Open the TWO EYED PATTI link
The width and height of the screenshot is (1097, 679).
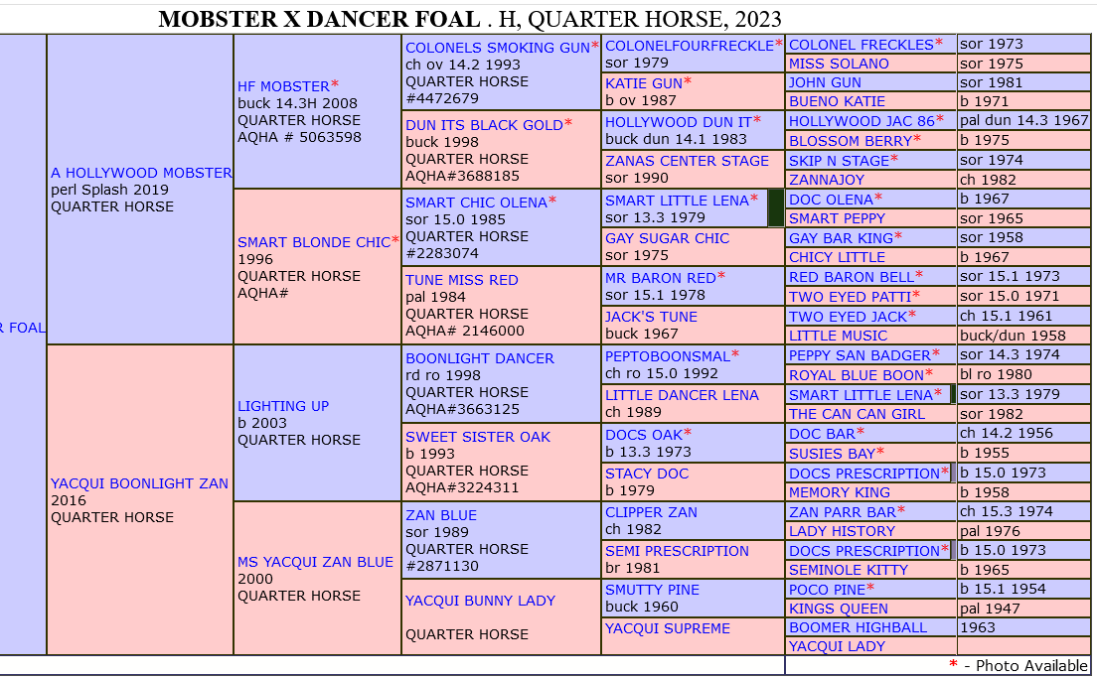tap(850, 297)
